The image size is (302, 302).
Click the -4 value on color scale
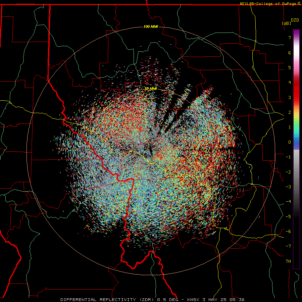288,202
